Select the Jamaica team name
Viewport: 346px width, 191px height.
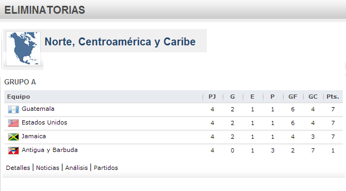click(x=34, y=136)
